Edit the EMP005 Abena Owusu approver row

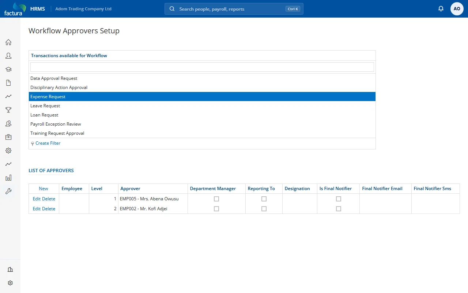pos(37,199)
